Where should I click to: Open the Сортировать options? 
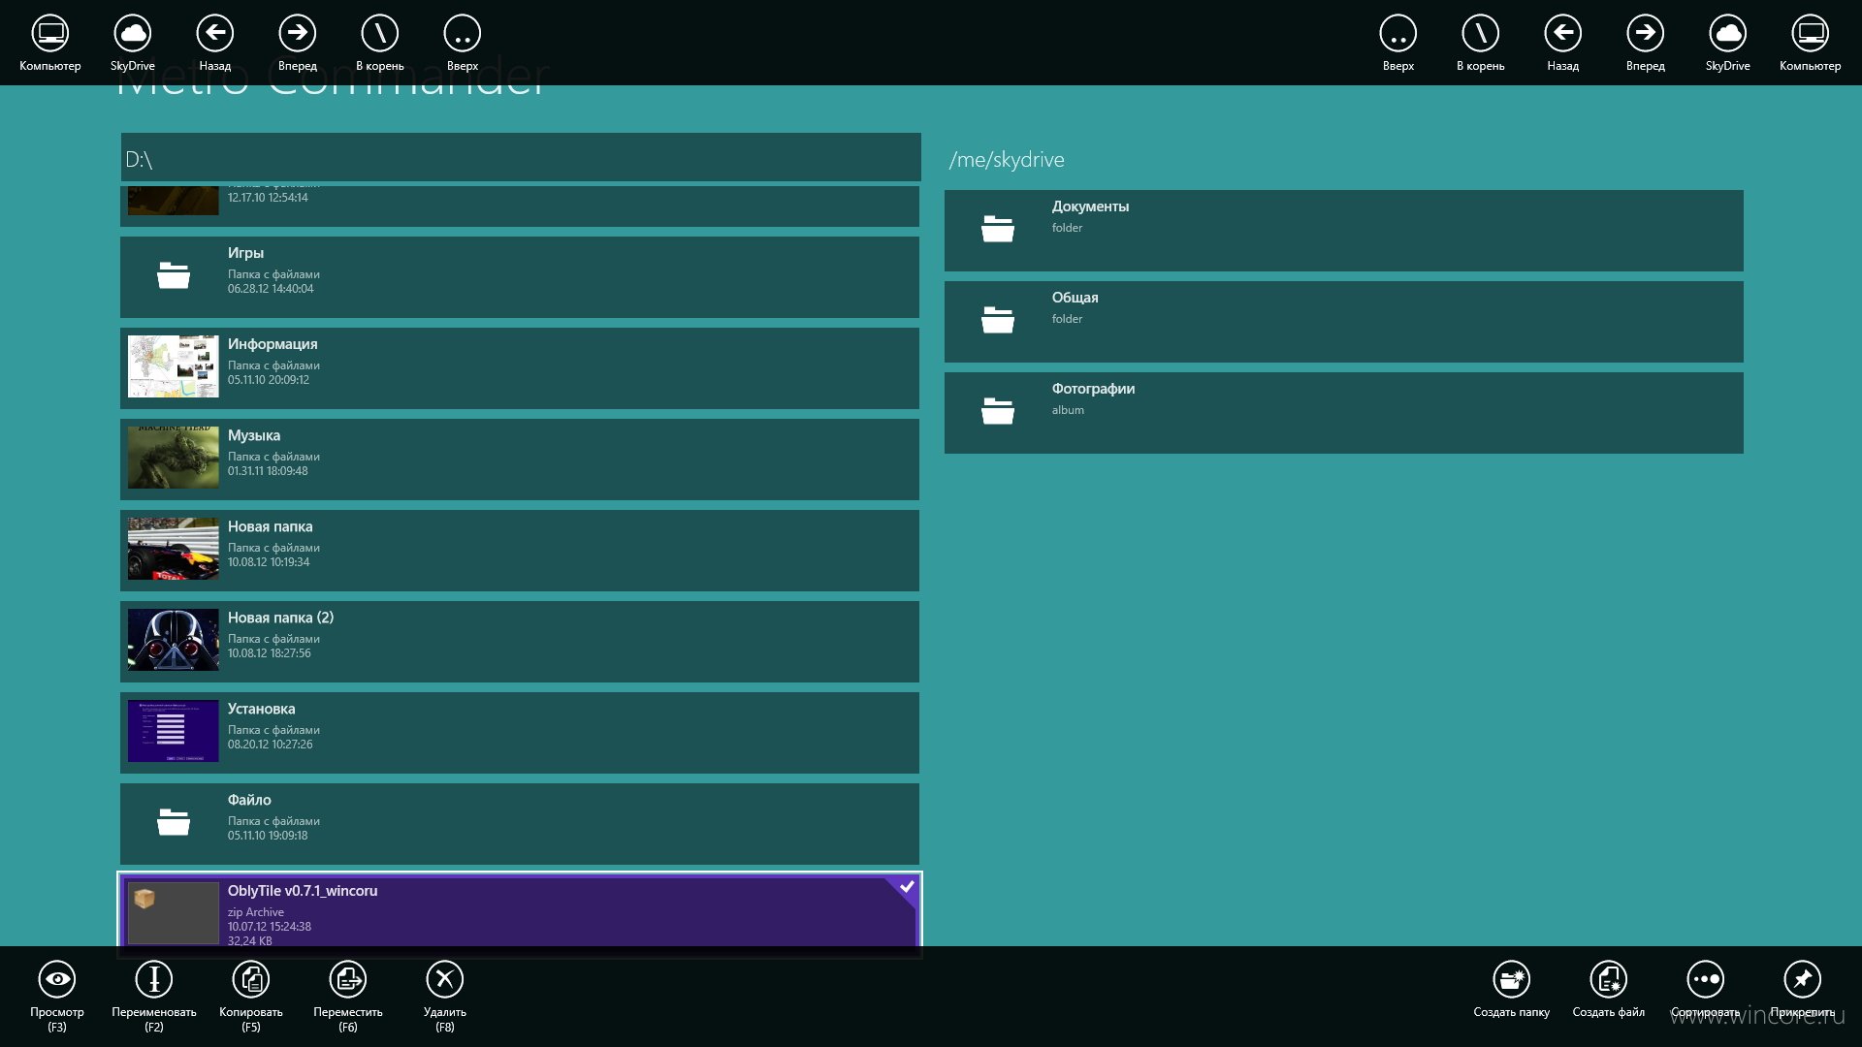[1706, 979]
